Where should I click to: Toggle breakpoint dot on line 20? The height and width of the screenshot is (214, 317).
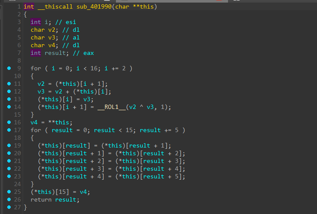pyautogui.click(x=9, y=153)
